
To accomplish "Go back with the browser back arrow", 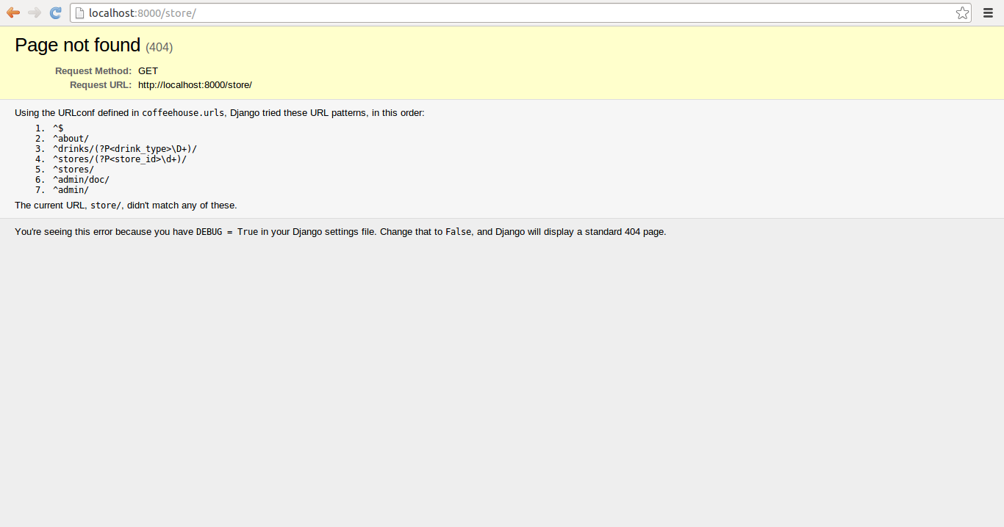I will click(x=13, y=12).
